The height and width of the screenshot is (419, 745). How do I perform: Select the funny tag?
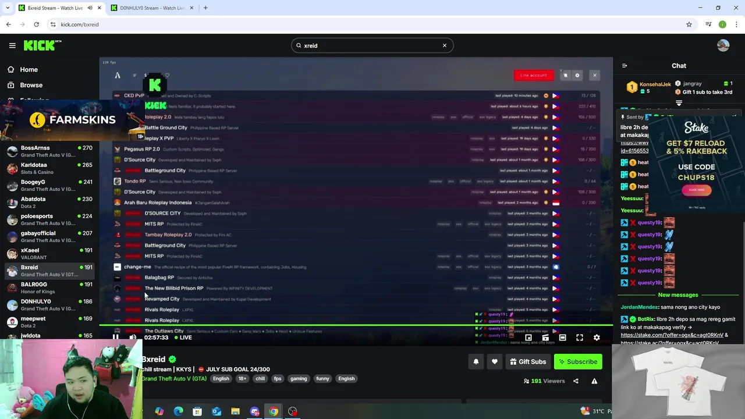pyautogui.click(x=322, y=379)
